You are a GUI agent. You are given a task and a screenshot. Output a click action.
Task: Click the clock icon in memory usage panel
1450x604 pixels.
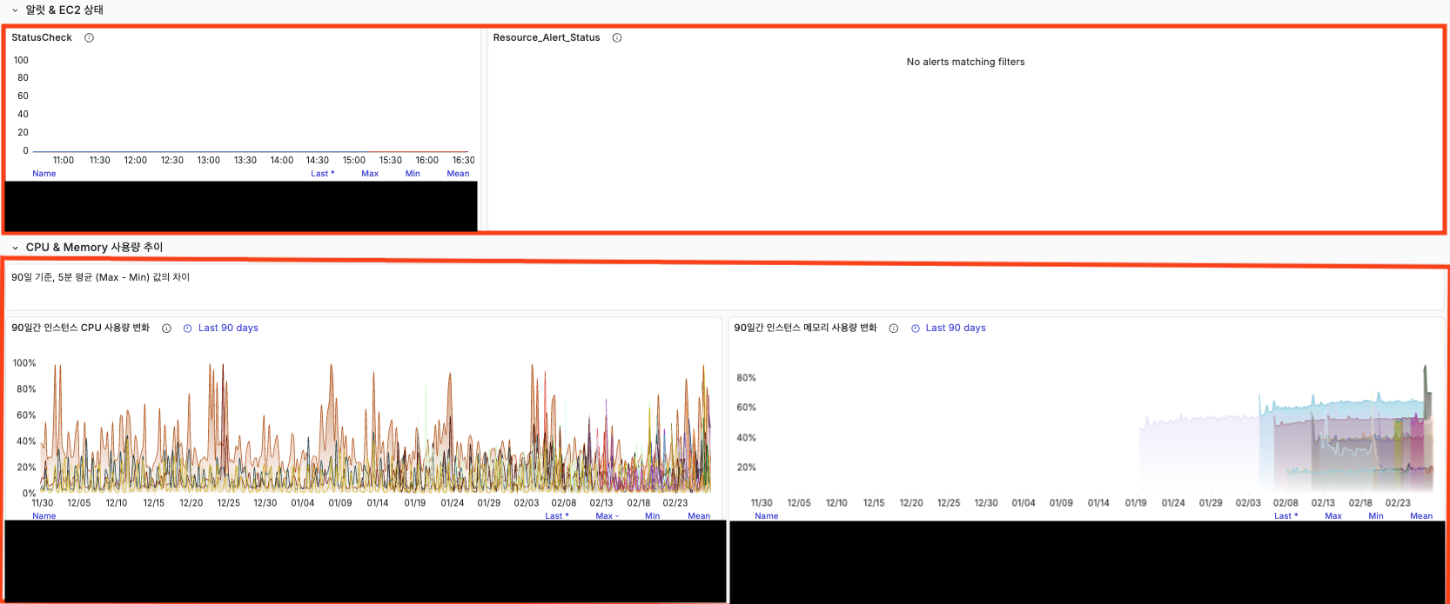pos(915,329)
